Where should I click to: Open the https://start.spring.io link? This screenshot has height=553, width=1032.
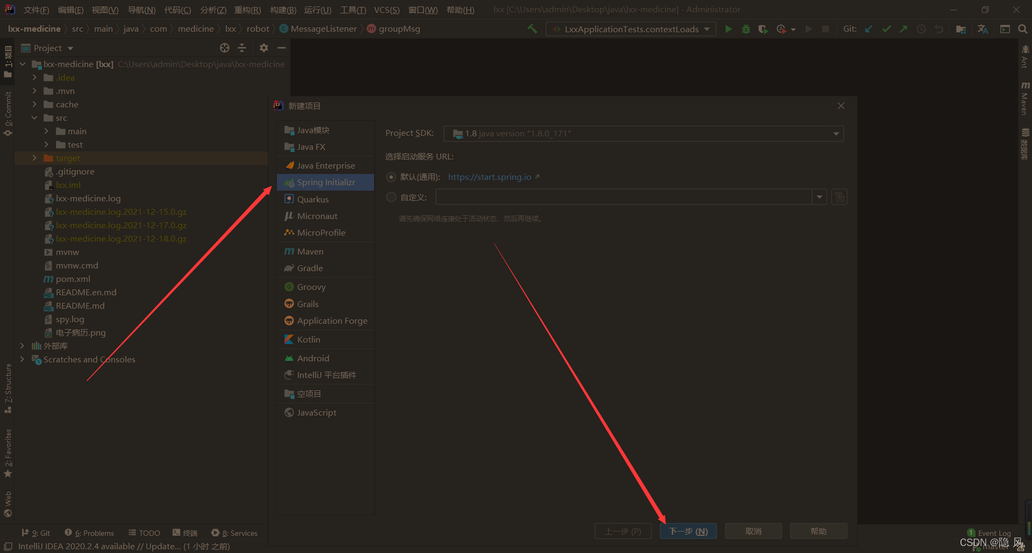(x=490, y=177)
